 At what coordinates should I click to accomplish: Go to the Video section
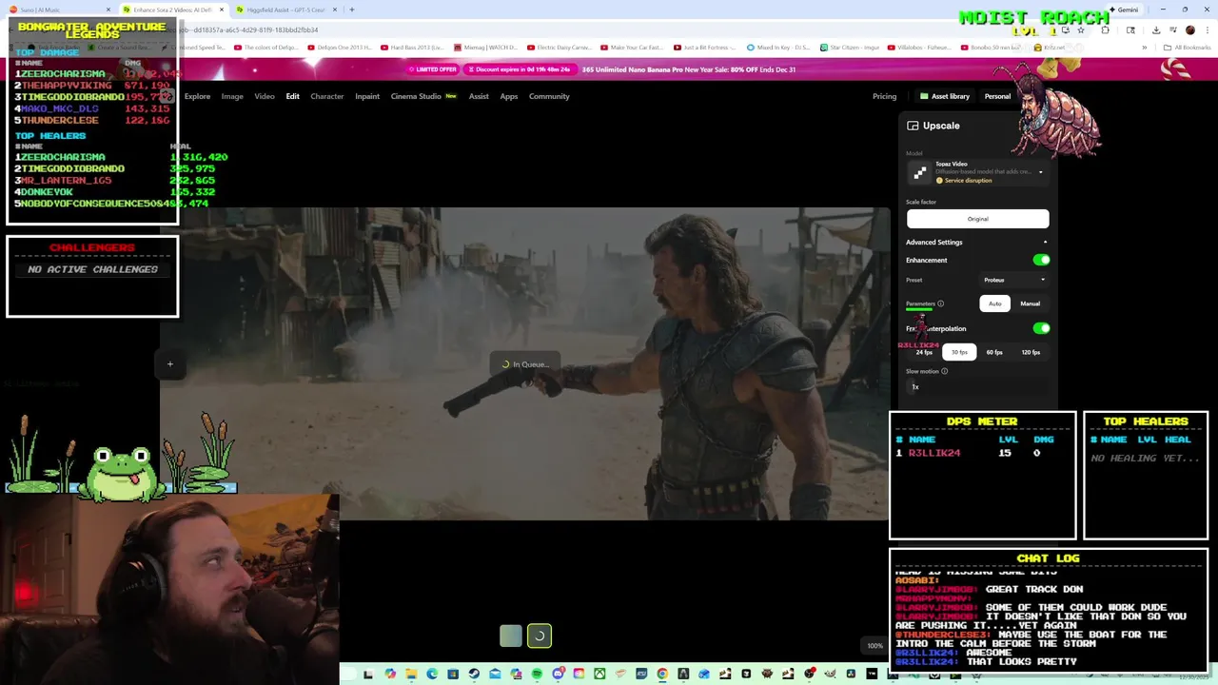(x=265, y=96)
